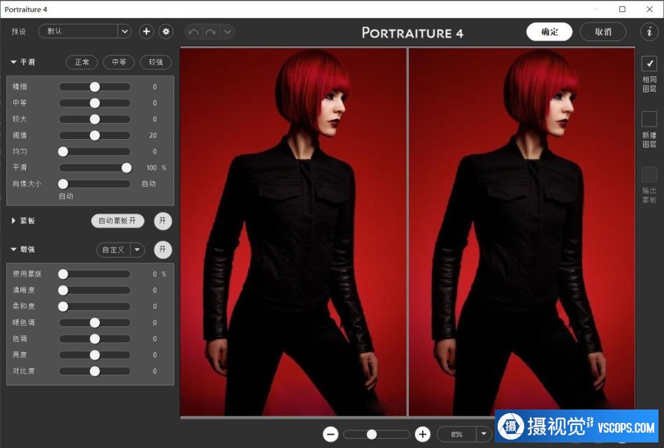Open the 自定义 enhancement preset dropdown arrow
664x448 pixels.
[137, 250]
